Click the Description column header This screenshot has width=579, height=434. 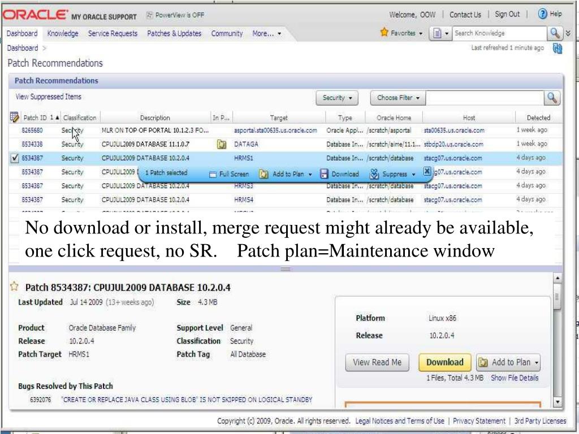tap(155, 118)
